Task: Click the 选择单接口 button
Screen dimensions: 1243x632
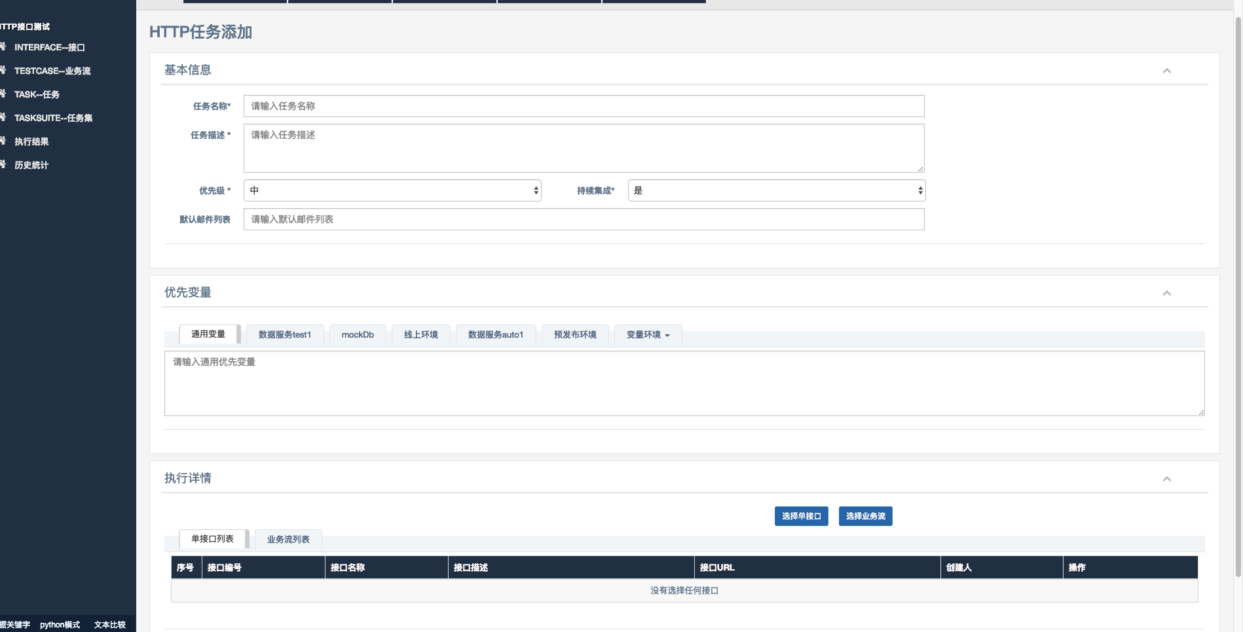Action: click(x=802, y=516)
